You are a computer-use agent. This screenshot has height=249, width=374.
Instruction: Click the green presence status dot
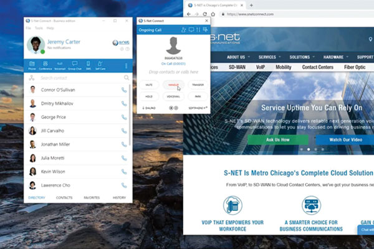tap(42, 52)
